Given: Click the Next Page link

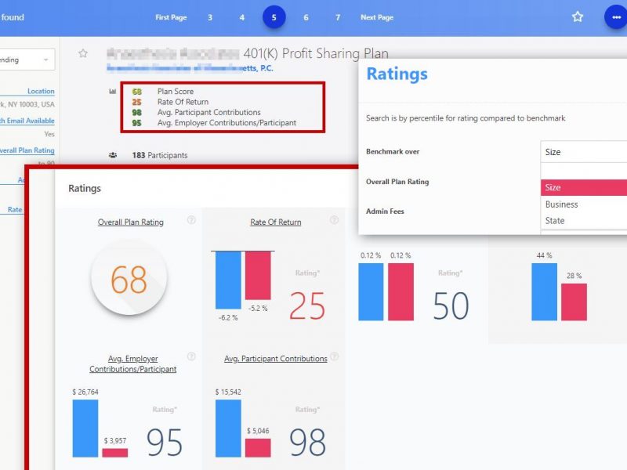Looking at the screenshot, I should click(377, 17).
